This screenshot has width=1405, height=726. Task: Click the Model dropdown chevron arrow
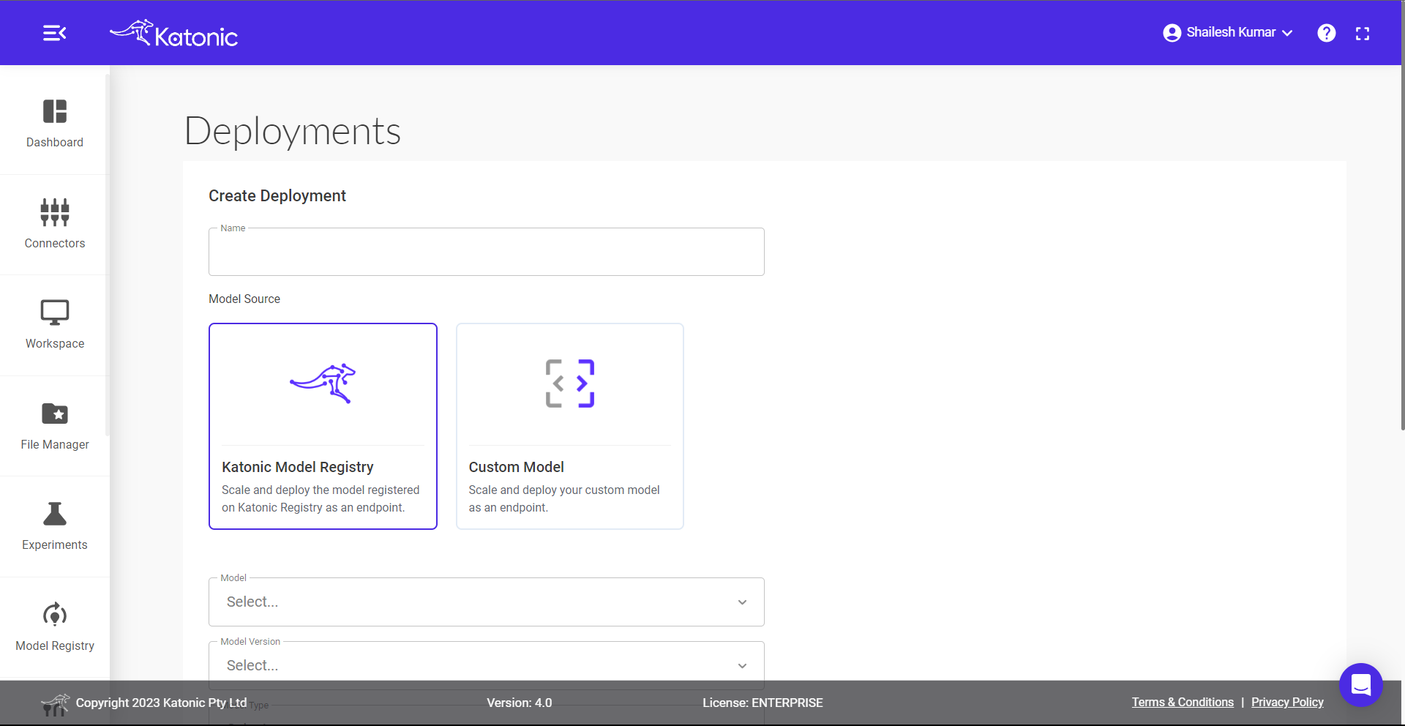pos(742,602)
